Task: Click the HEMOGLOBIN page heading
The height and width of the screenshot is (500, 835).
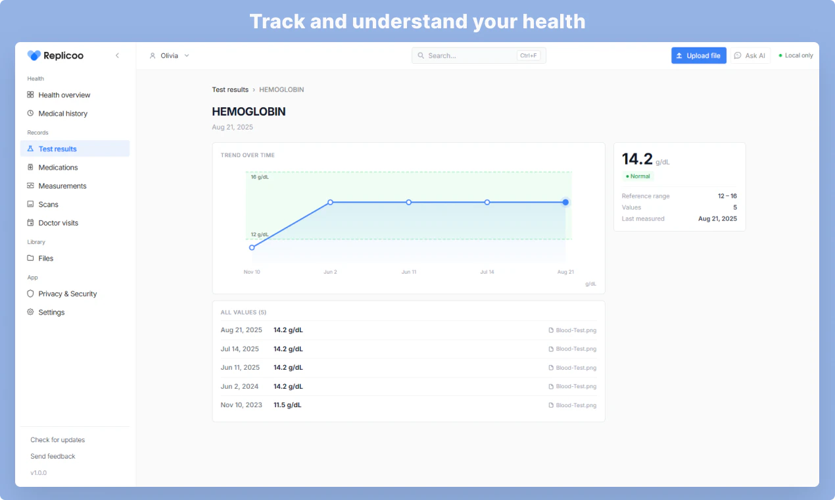Action: point(249,112)
